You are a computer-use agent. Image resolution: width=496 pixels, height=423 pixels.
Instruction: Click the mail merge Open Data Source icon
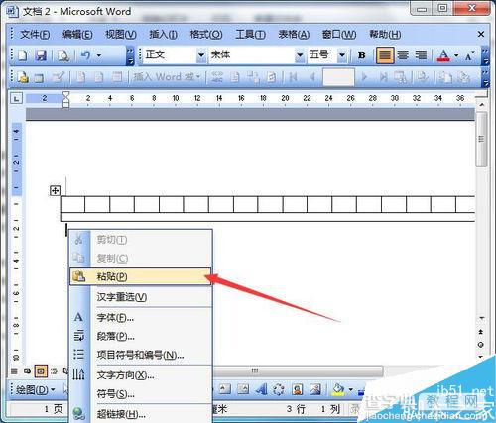click(39, 77)
